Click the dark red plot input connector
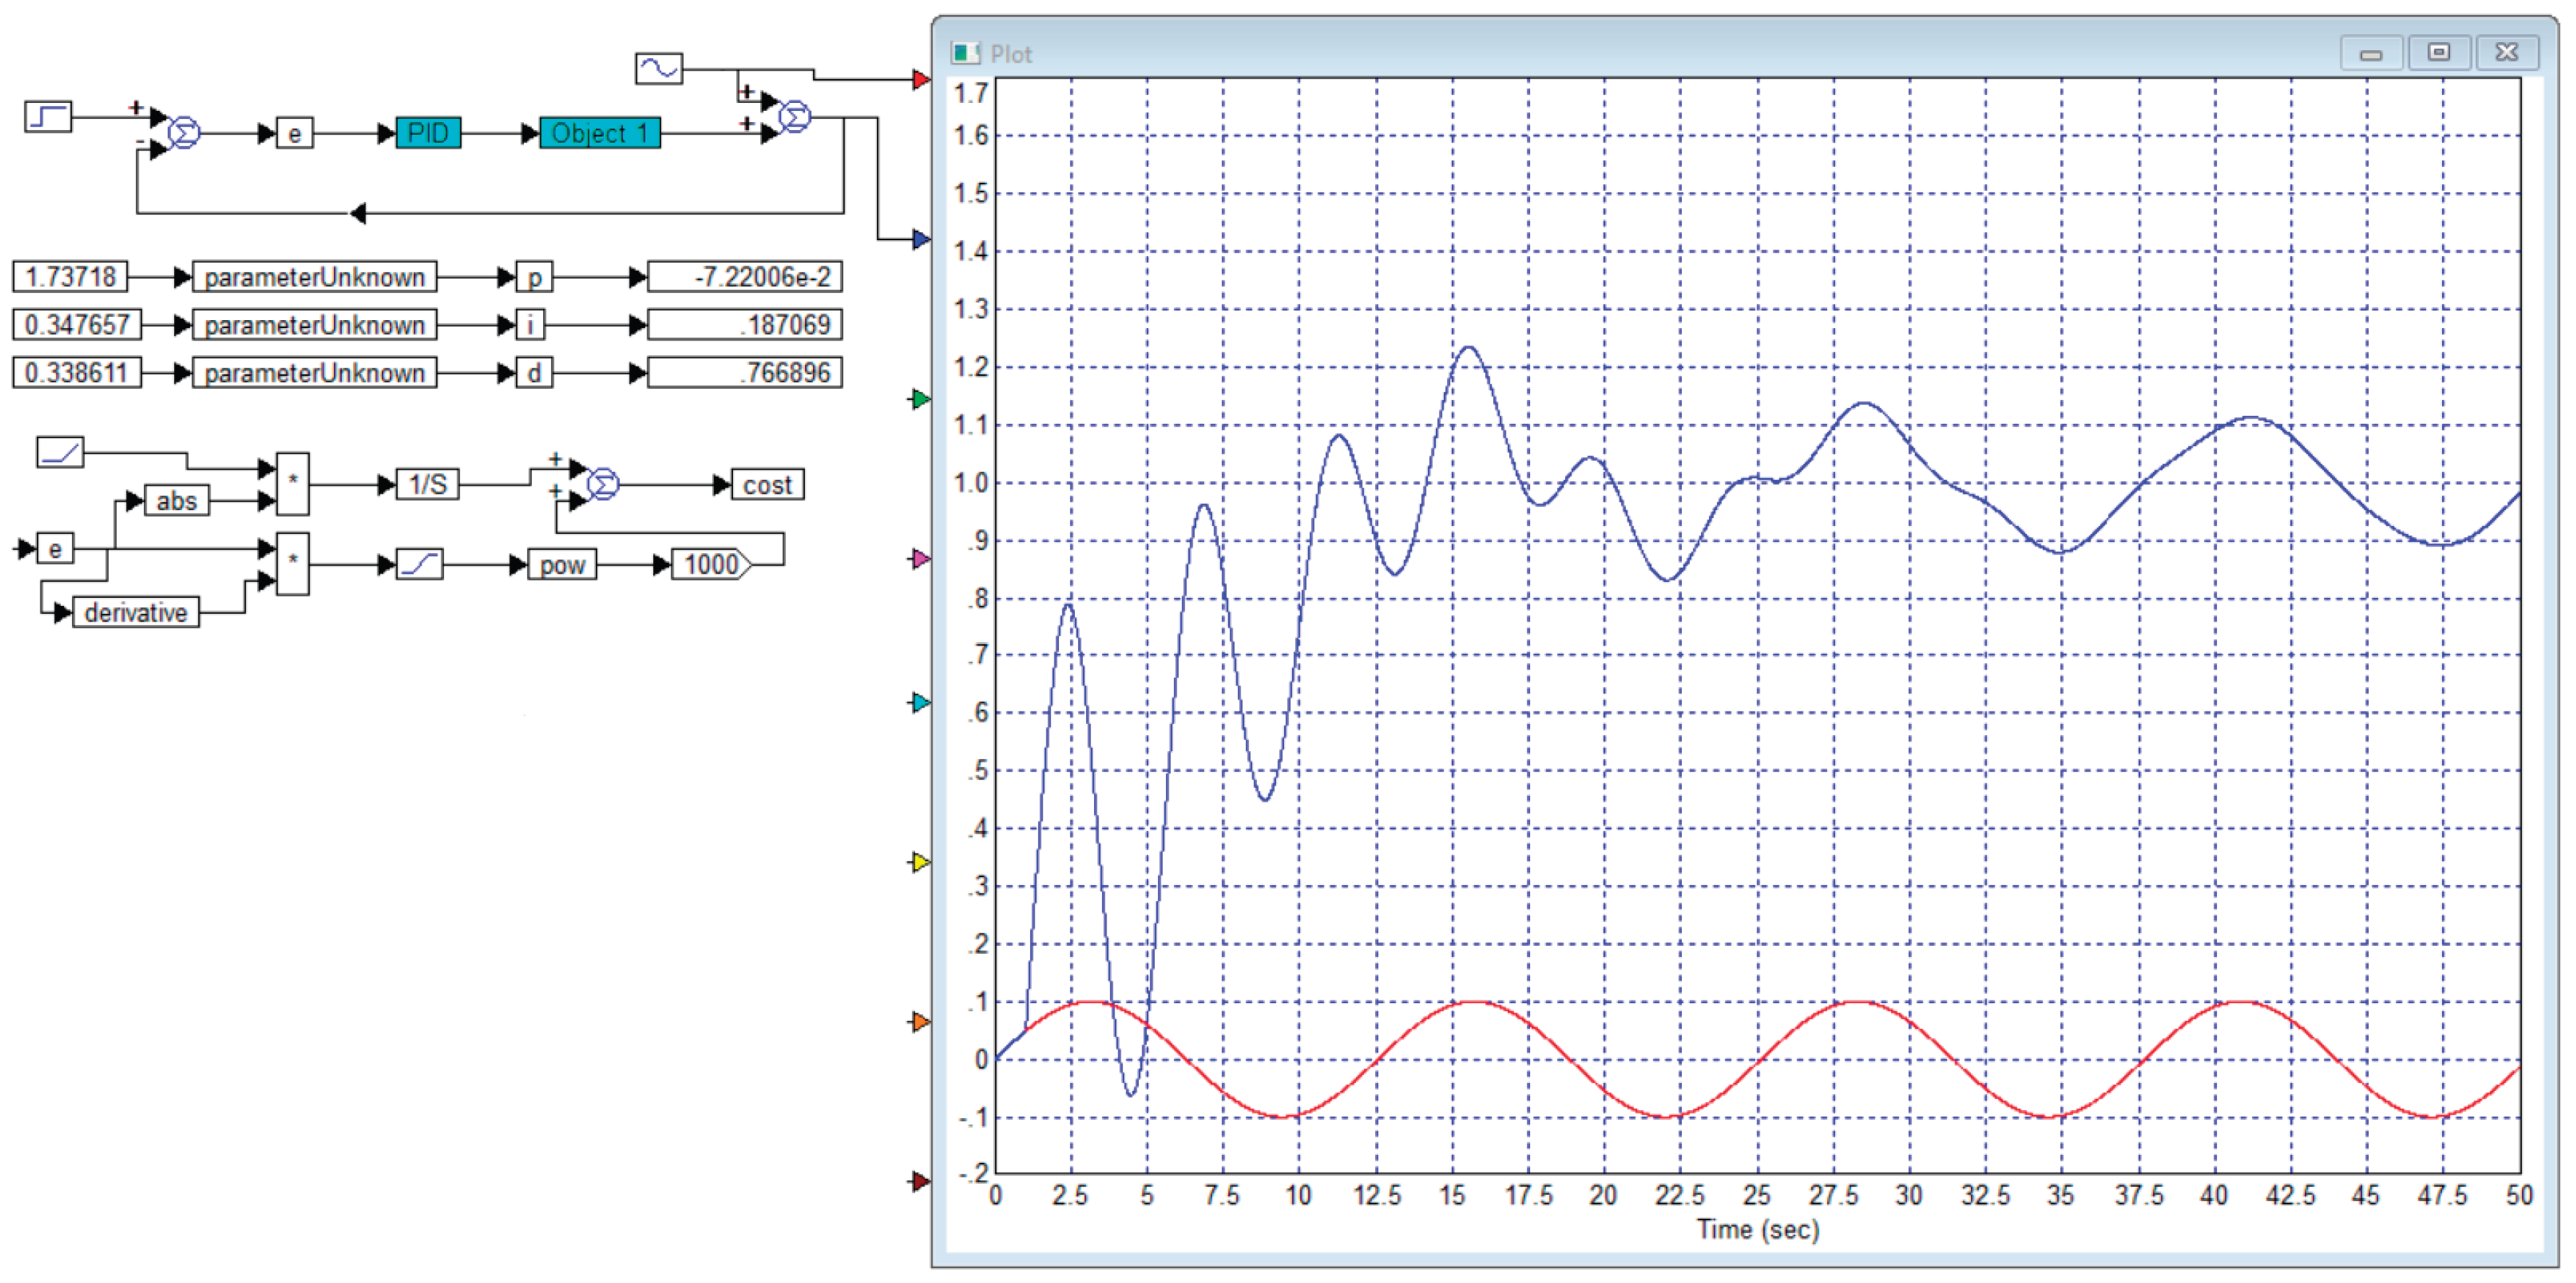 [921, 1181]
